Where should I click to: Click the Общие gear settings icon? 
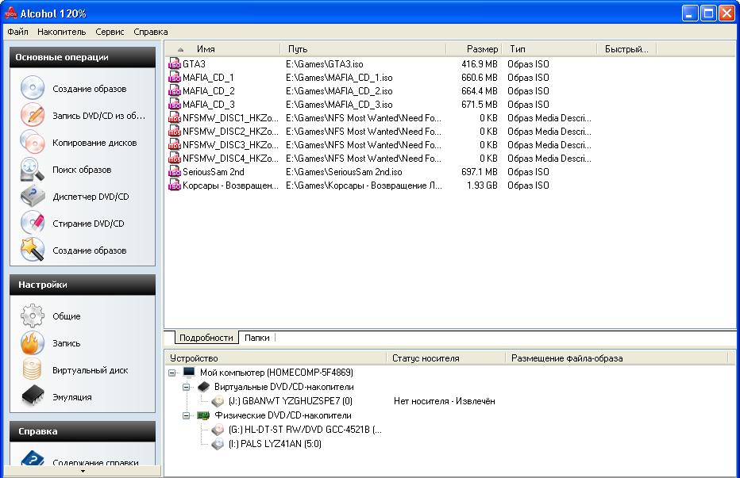(32, 315)
